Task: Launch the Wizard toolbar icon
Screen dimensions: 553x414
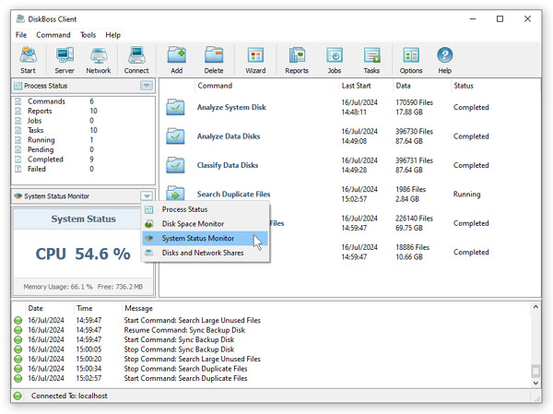Action: (255, 60)
